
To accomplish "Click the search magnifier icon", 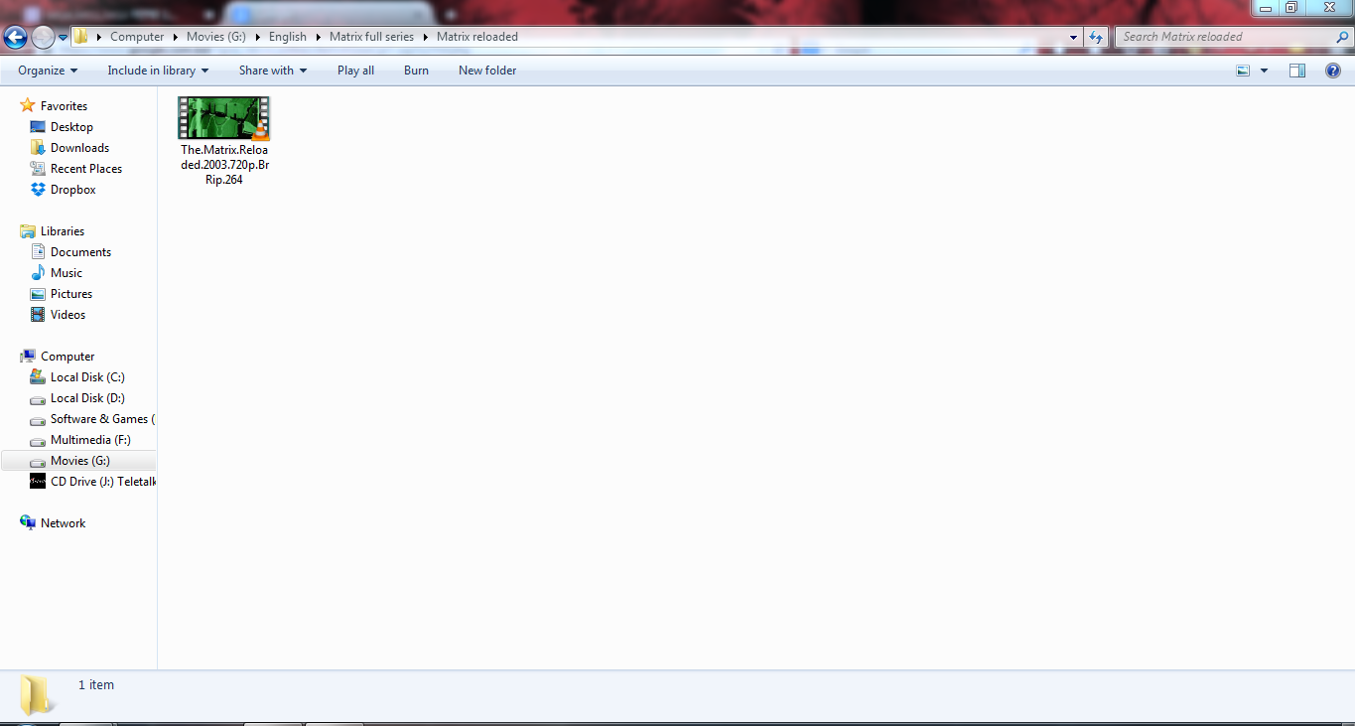I will [x=1342, y=37].
